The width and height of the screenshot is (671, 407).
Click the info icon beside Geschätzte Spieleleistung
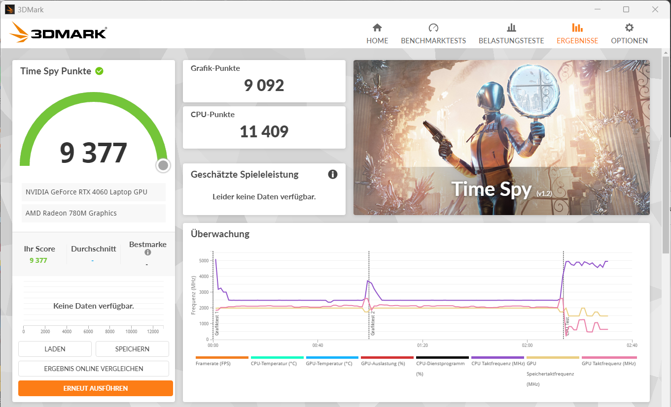(333, 174)
